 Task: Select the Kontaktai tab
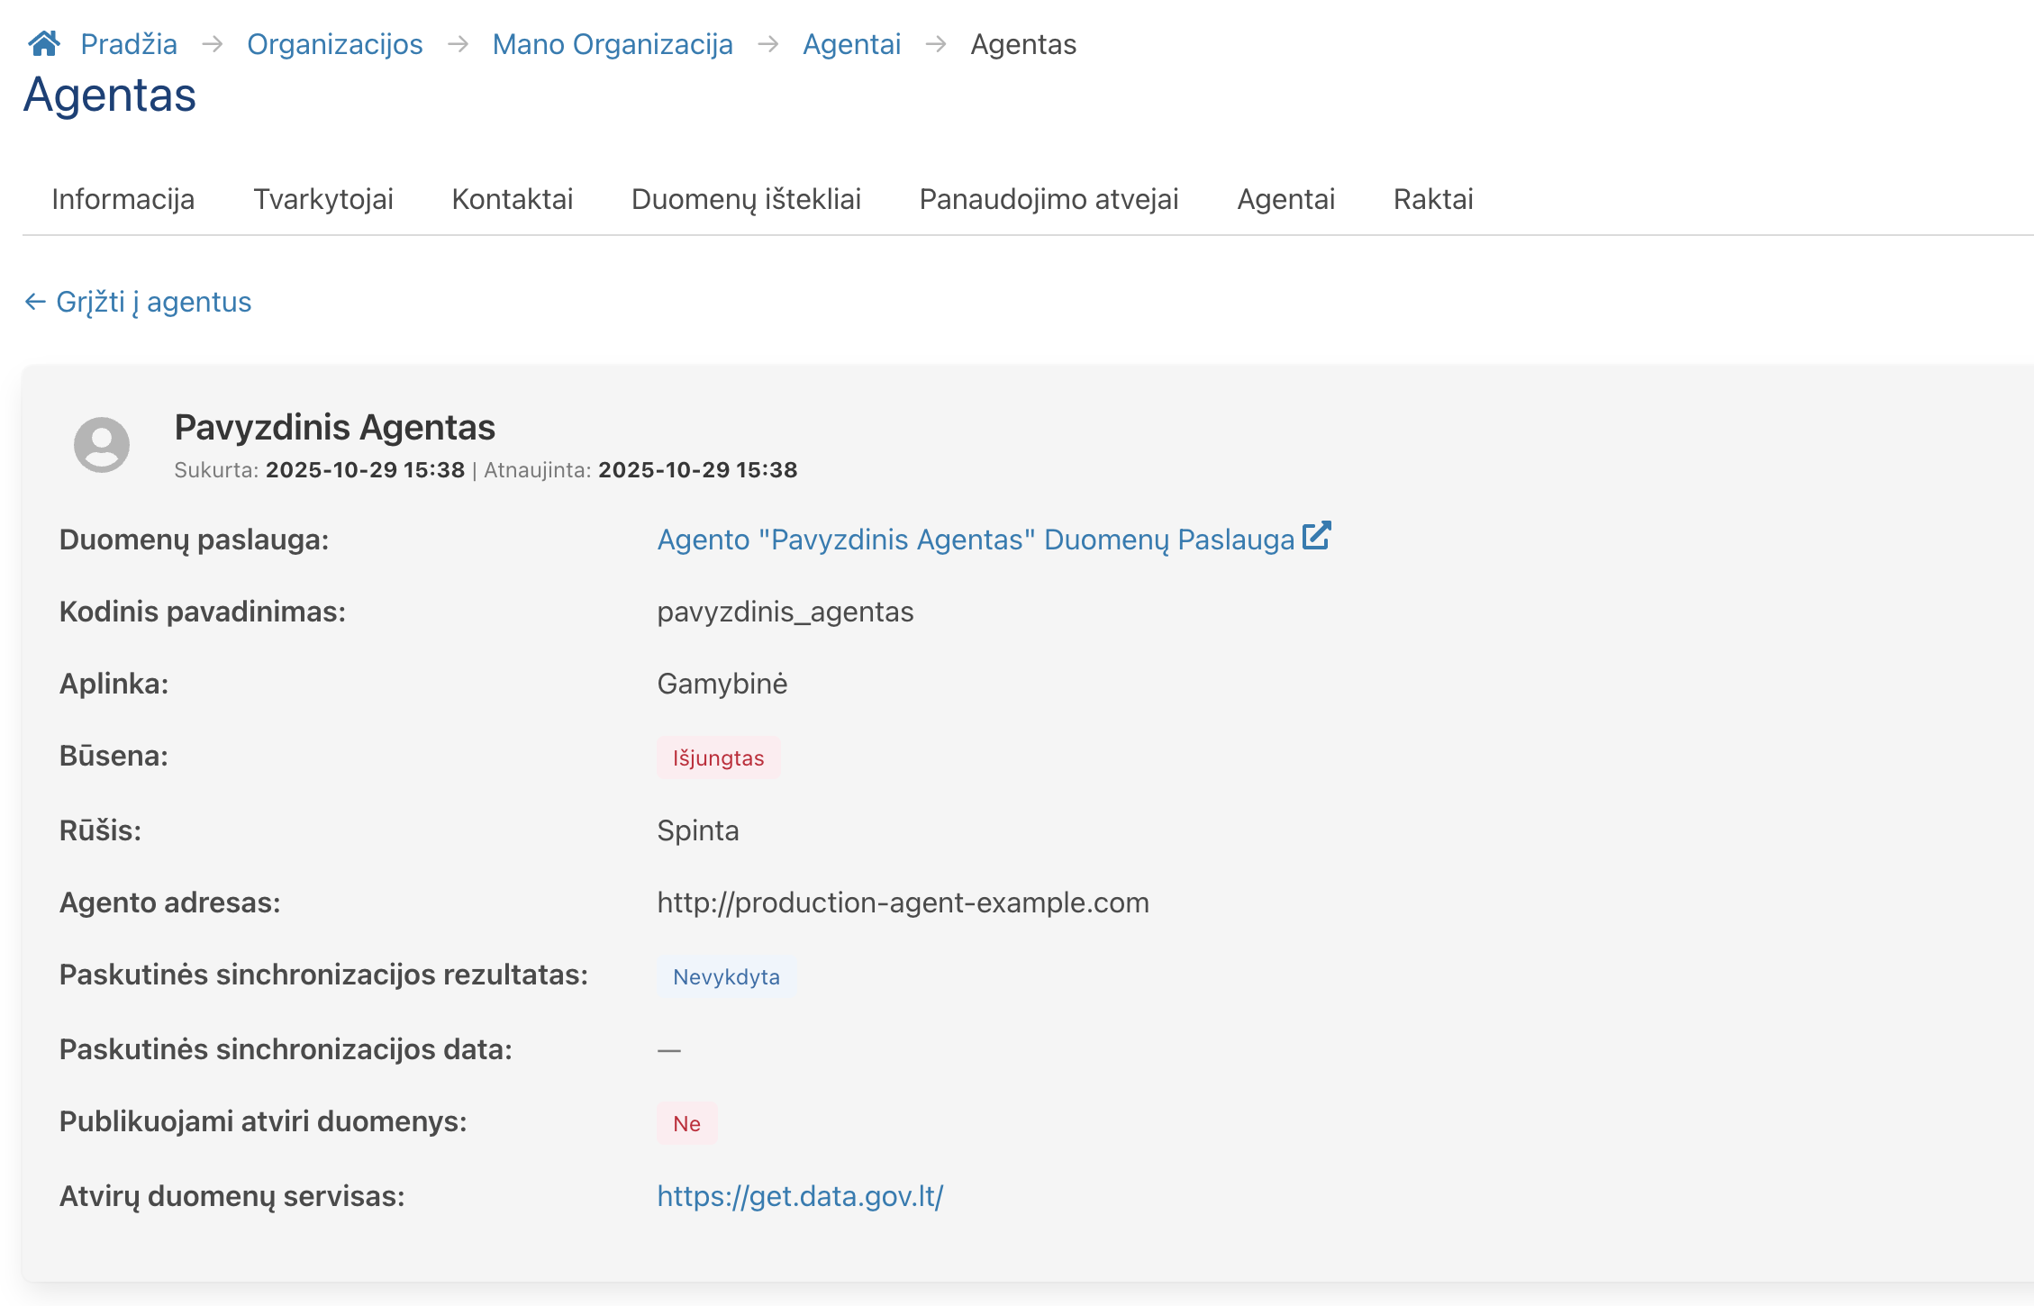click(513, 199)
